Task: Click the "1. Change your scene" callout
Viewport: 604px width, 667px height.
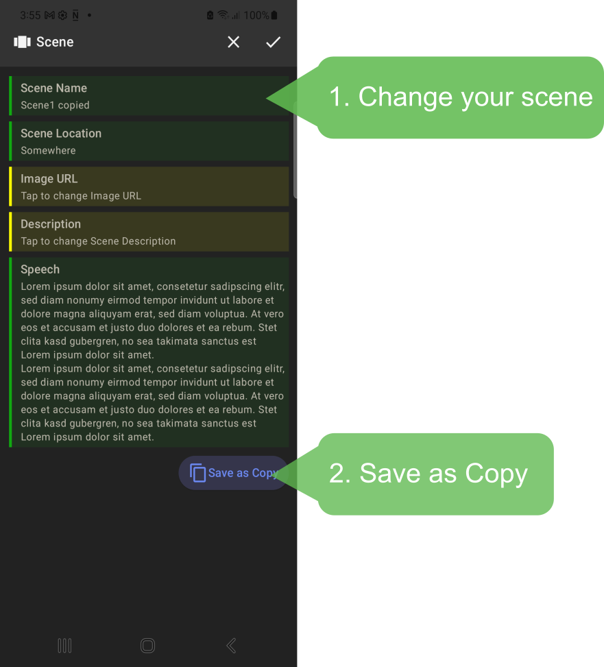Action: [x=459, y=97]
